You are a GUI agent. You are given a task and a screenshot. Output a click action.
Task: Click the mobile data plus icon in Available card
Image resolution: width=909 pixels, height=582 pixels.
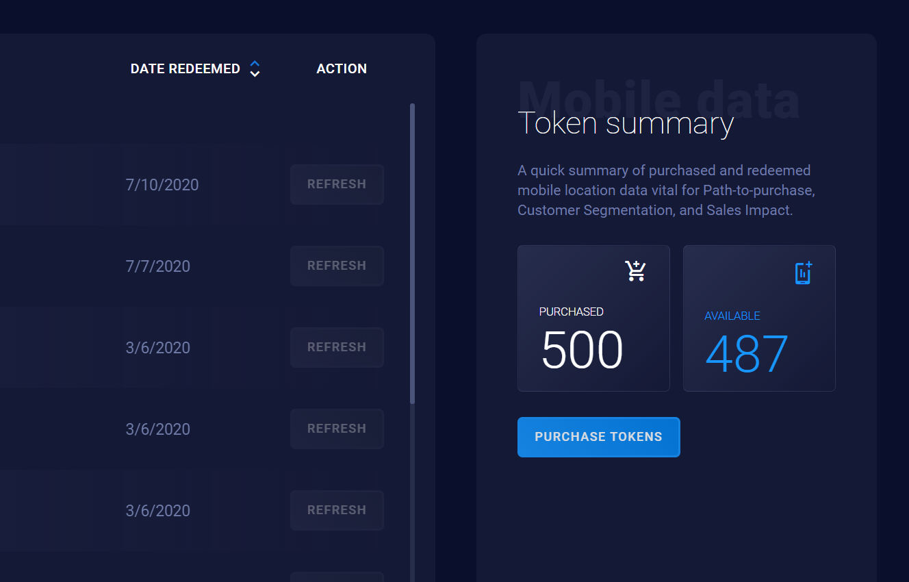(804, 273)
